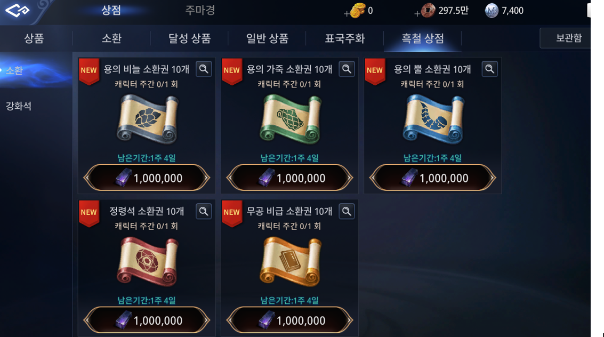Click the blue 용의 뿔 scroll image
604x337 pixels.
coord(433,119)
